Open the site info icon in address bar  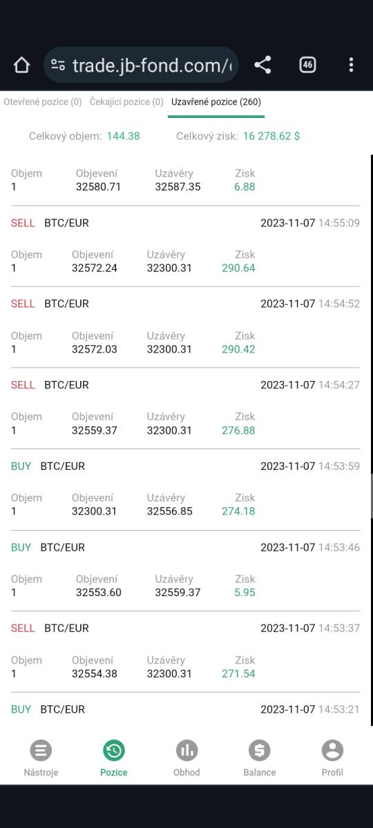click(59, 66)
